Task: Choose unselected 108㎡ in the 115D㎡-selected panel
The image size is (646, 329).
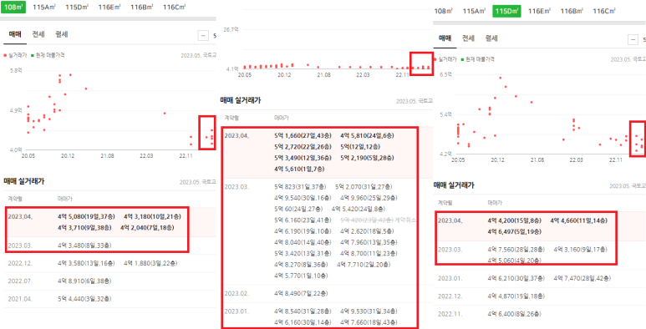Action: coord(444,11)
